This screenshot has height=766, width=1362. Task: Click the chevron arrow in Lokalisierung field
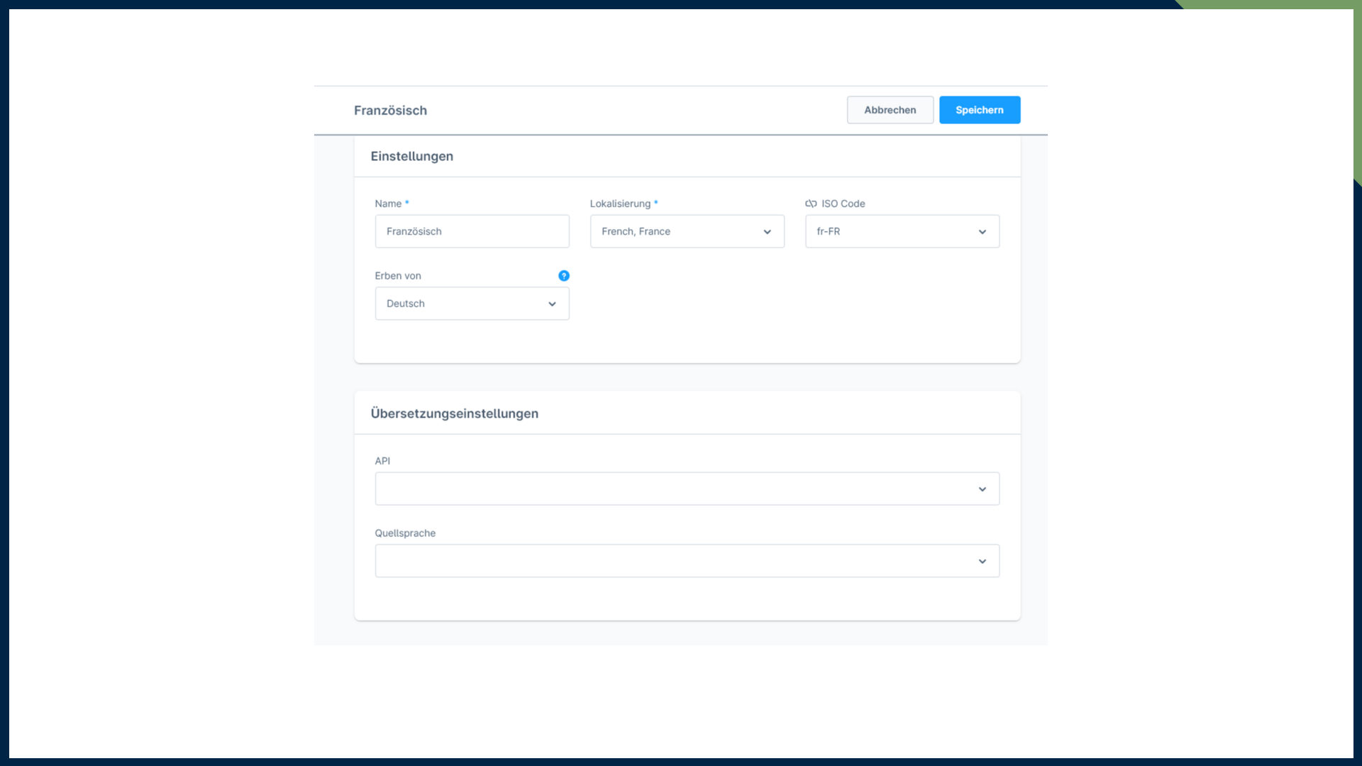click(767, 232)
